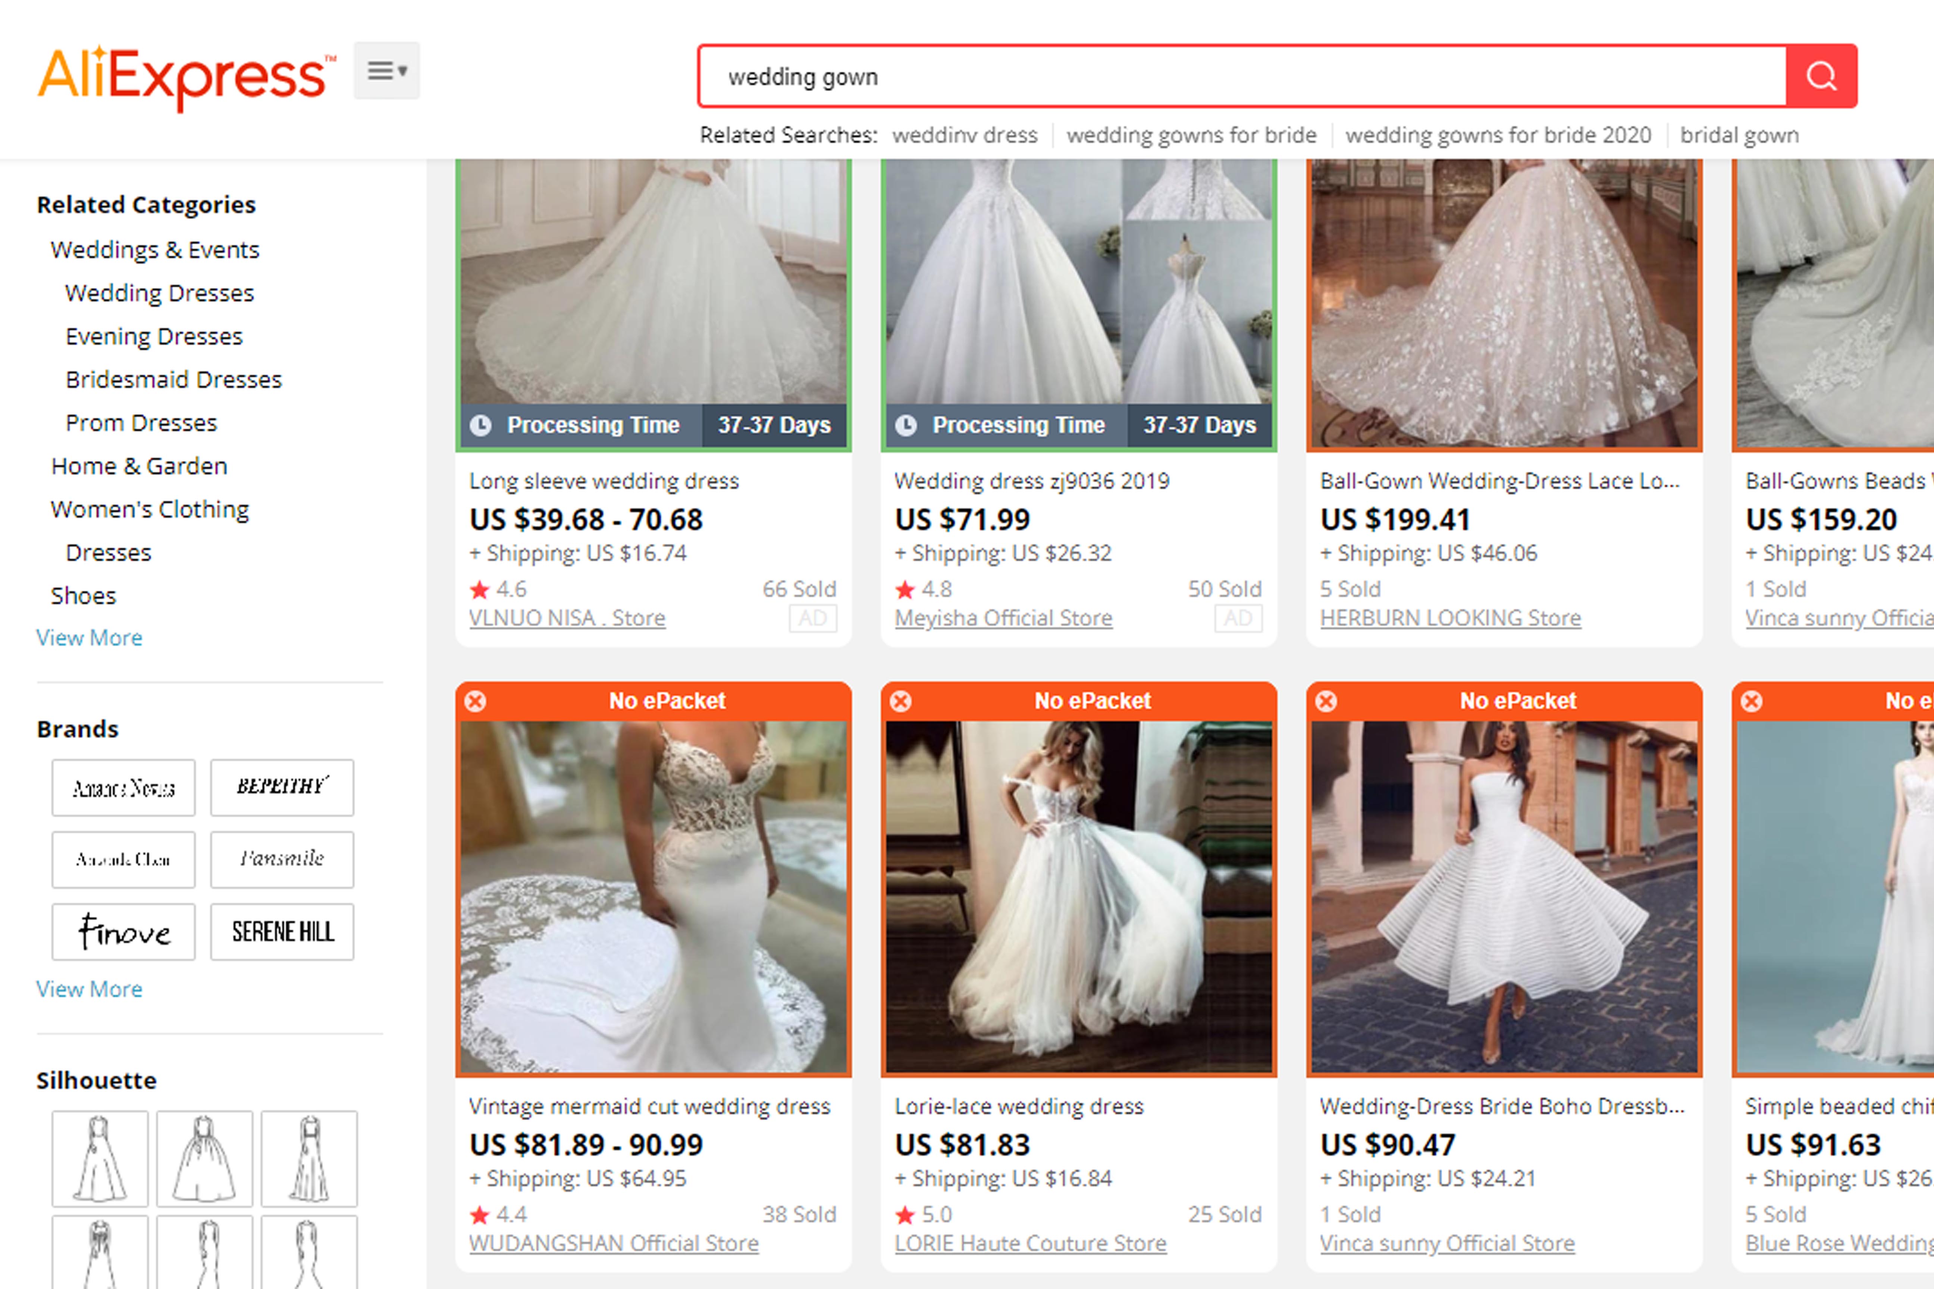Expand View More under Brands
This screenshot has height=1289, width=1934.
[89, 989]
